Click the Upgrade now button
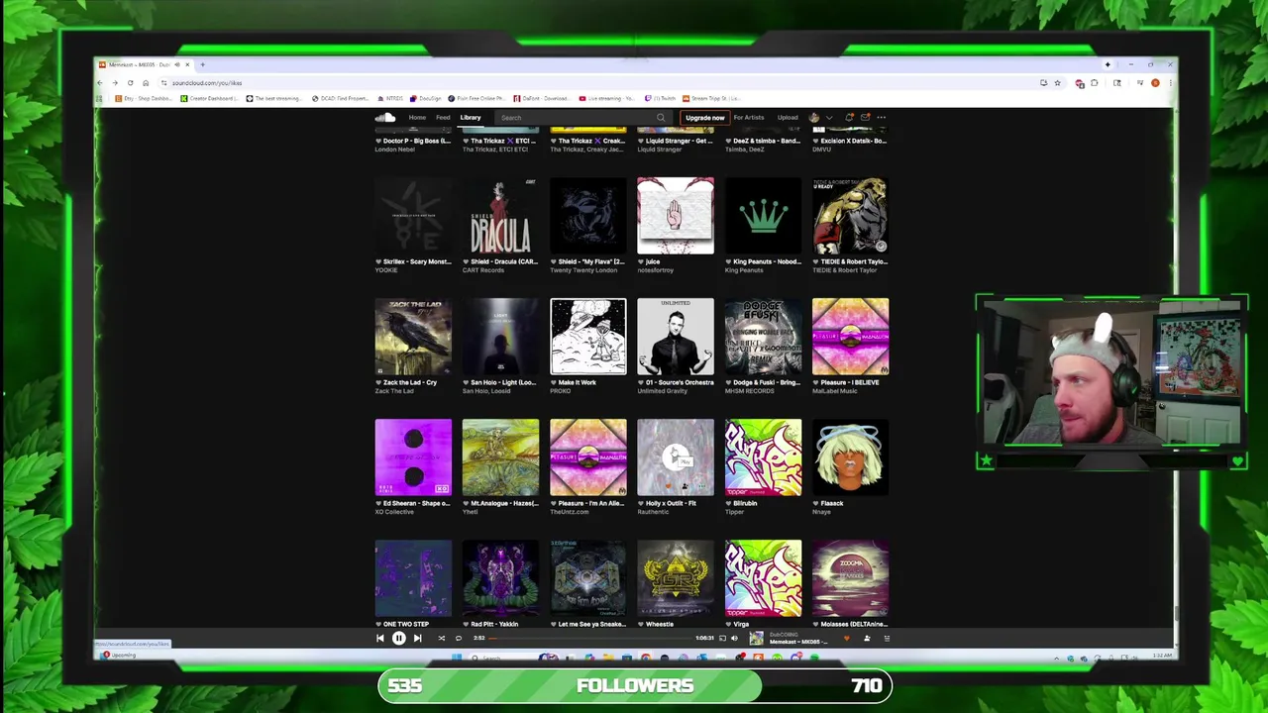The image size is (1268, 713). 704,118
